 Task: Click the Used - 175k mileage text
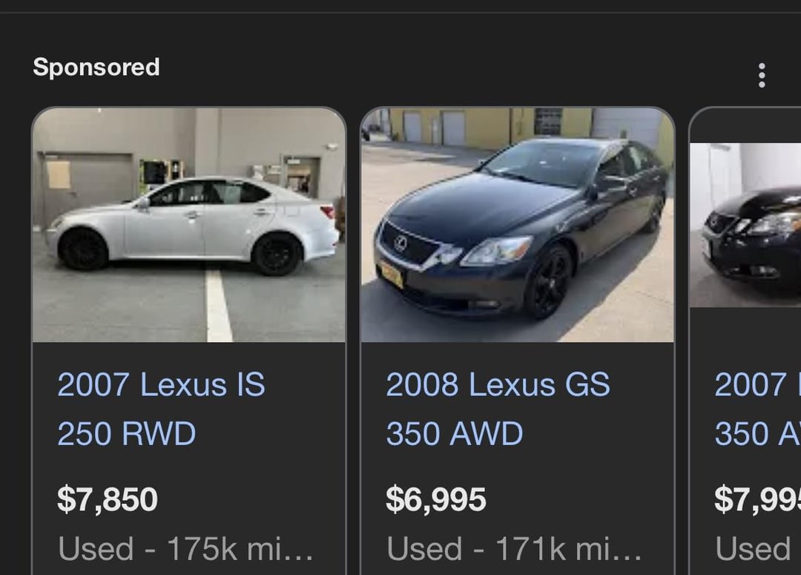click(185, 549)
